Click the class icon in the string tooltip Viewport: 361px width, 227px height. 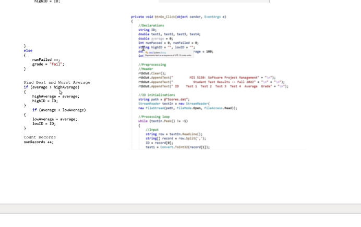[x=147, y=53]
